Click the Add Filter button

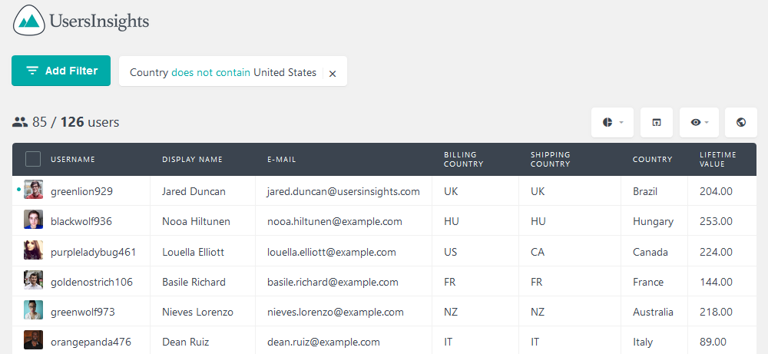(x=61, y=71)
